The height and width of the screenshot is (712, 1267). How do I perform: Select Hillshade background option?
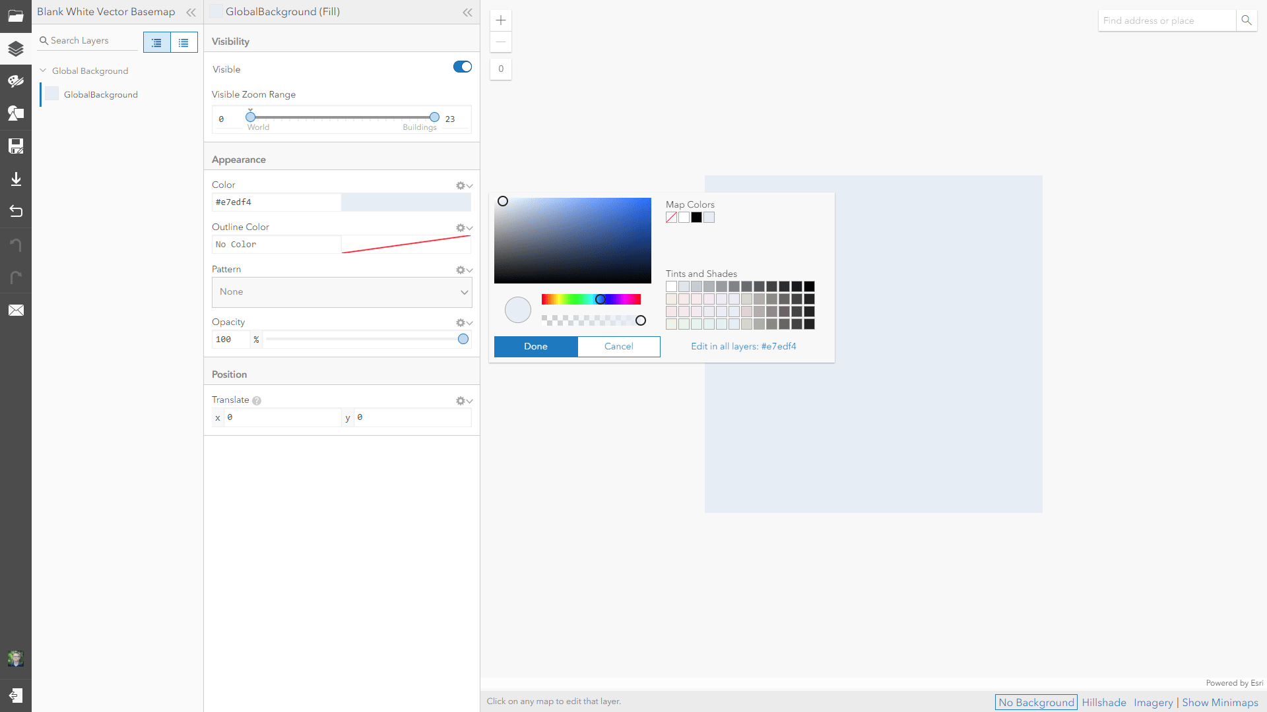pyautogui.click(x=1104, y=702)
